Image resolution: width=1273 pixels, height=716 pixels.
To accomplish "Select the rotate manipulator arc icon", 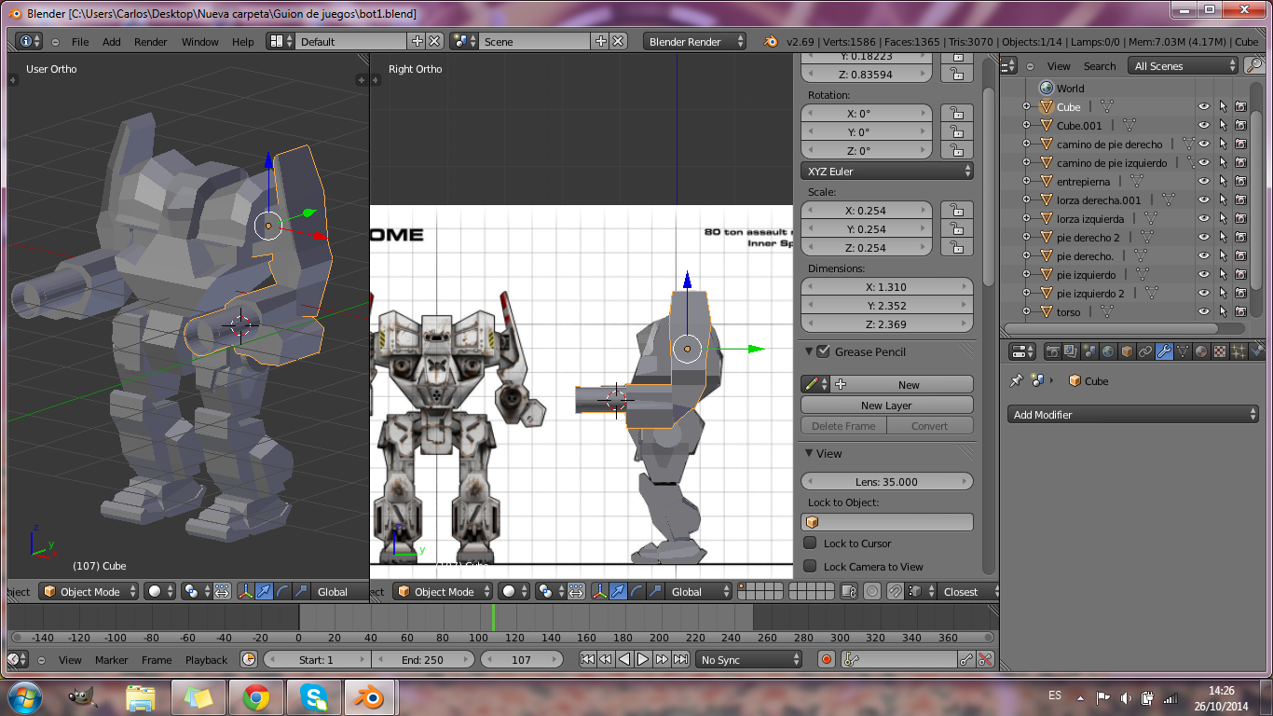I will click(636, 592).
